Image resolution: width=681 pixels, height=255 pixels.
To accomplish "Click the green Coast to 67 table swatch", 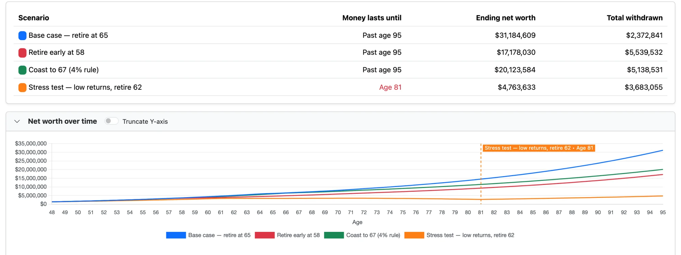I will pyautogui.click(x=22, y=70).
